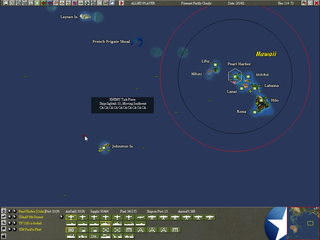Select the highlighted fighter air unit icon
The width and height of the screenshot is (320, 240).
point(71,217)
